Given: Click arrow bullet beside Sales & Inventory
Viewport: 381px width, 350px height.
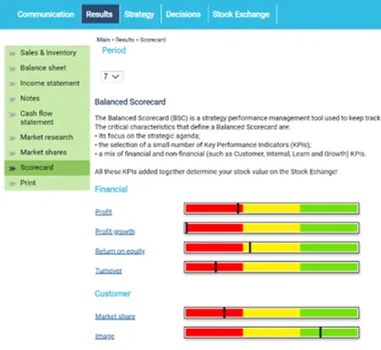Looking at the screenshot, I should click(x=12, y=54).
